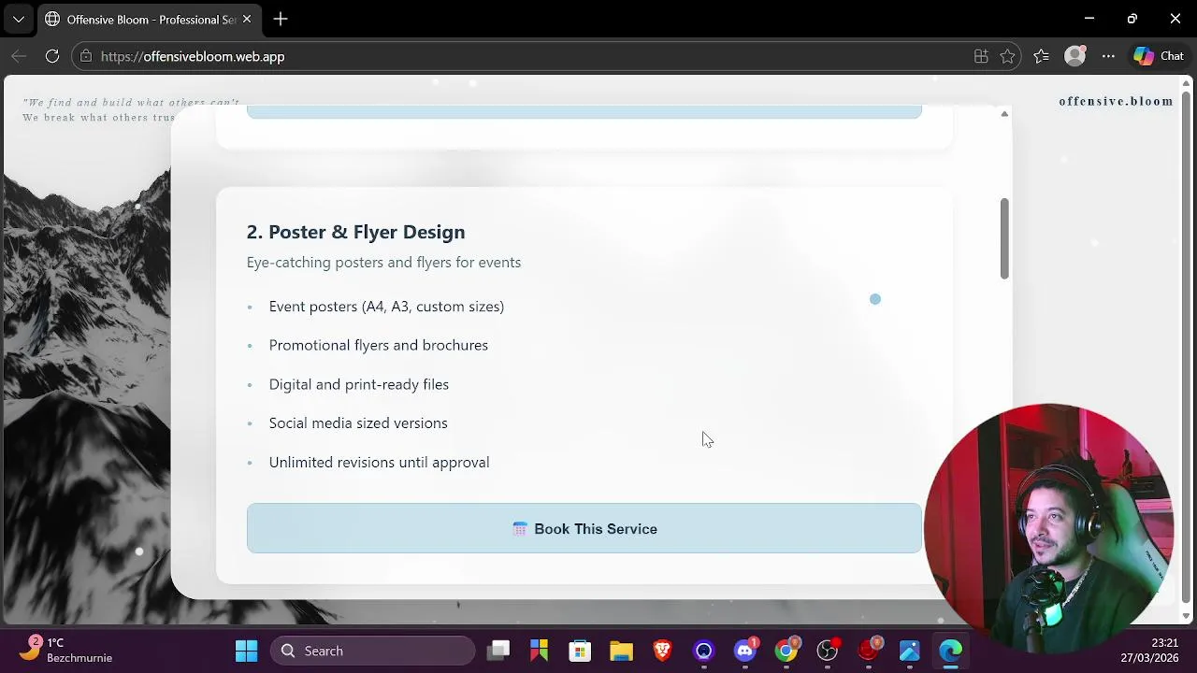1197x673 pixels.
Task: Click Book This Service for Poster & Flyer Design
Action: (584, 528)
